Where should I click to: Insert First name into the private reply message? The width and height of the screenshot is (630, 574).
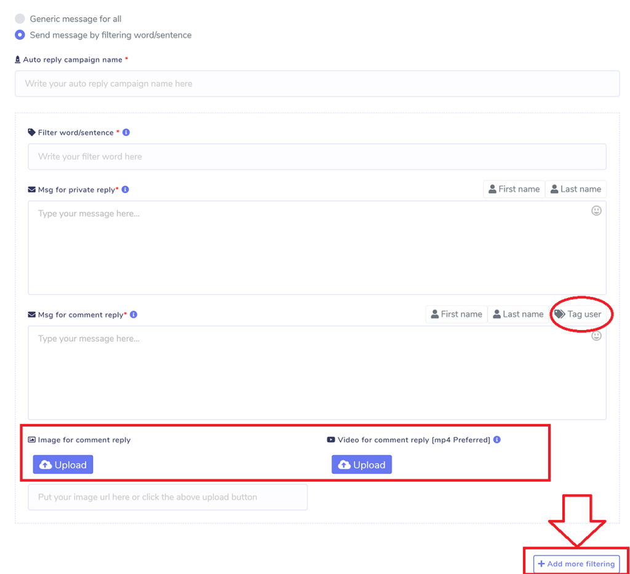pyautogui.click(x=514, y=189)
